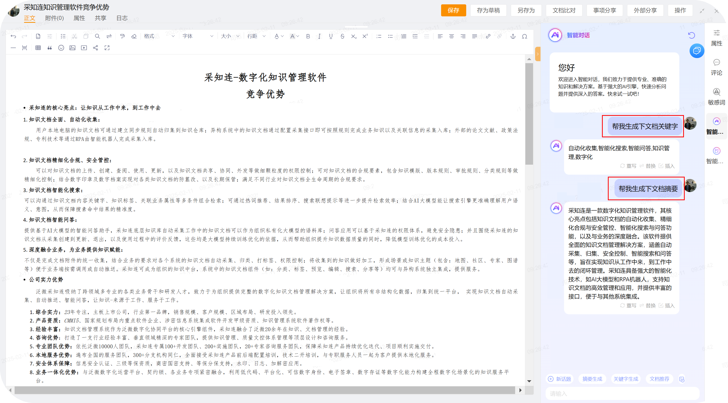Insert an image into the document
The image size is (728, 403).
click(73, 48)
